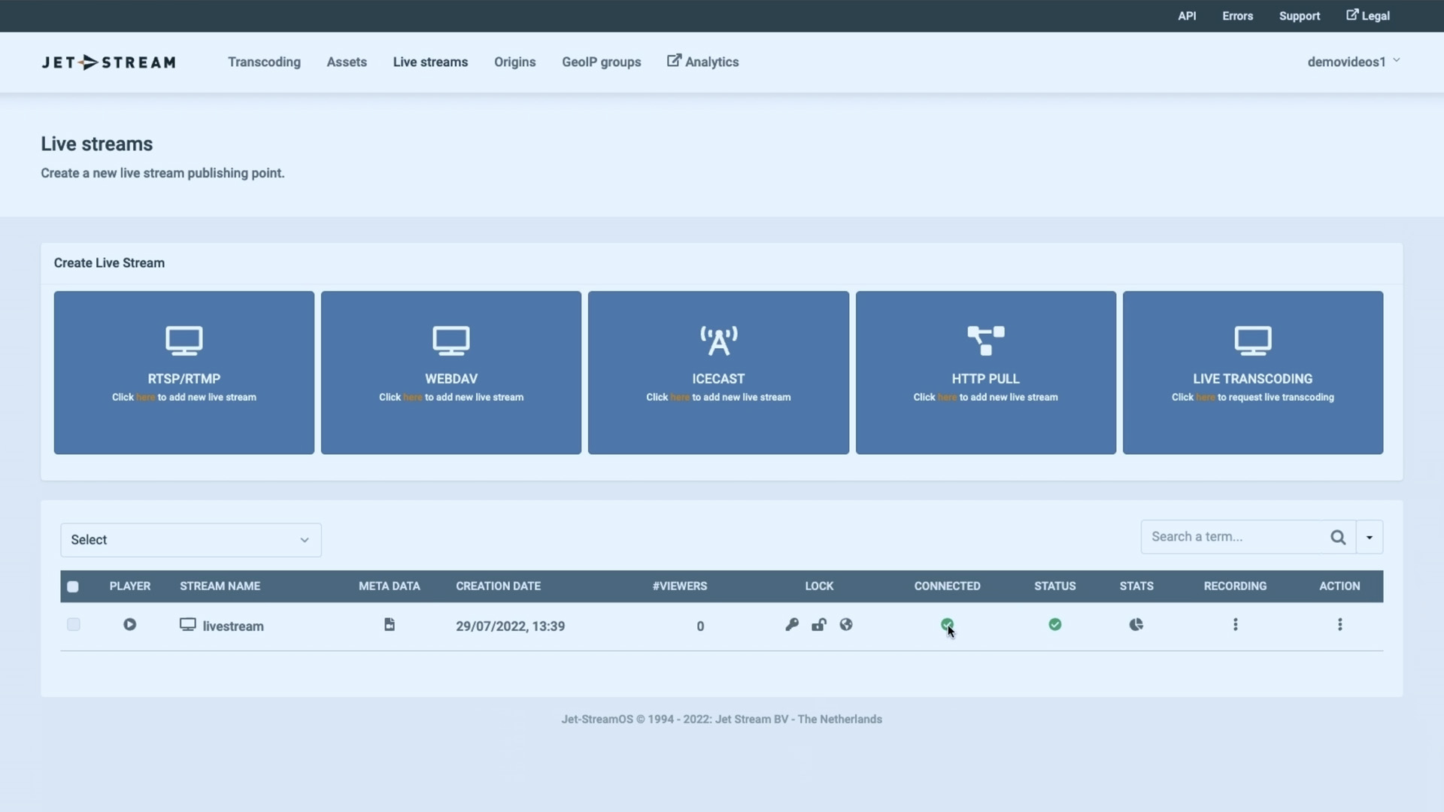
Task: Click the unlocked padlock icon in the Lock column
Action: pos(819,625)
